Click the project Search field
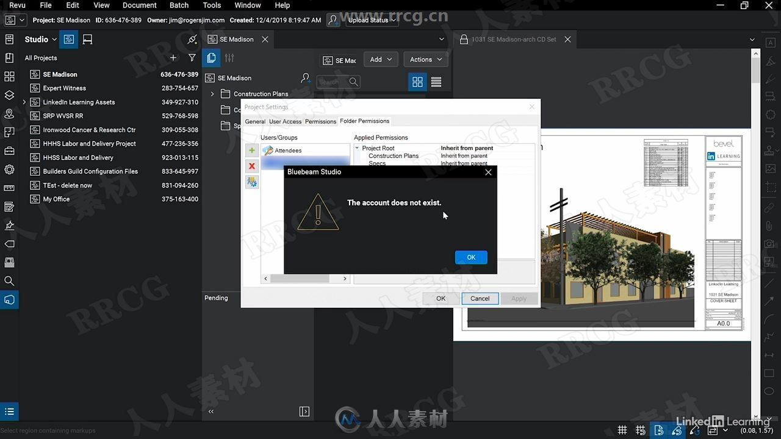 338,82
